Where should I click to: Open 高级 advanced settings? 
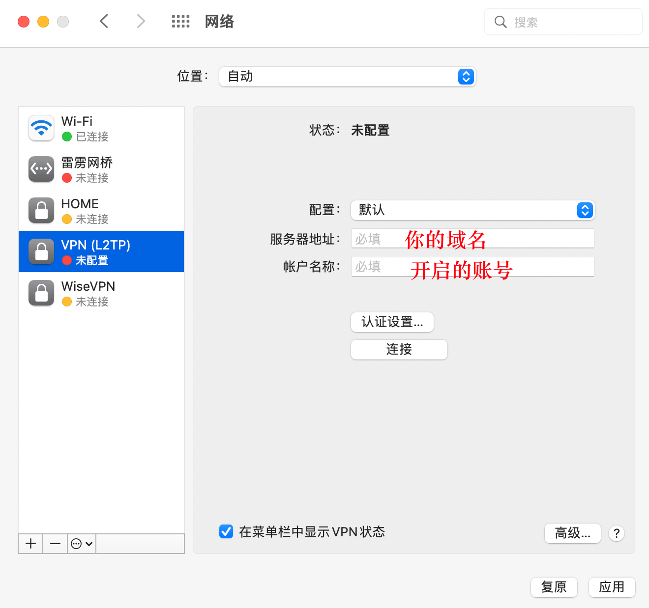(573, 533)
